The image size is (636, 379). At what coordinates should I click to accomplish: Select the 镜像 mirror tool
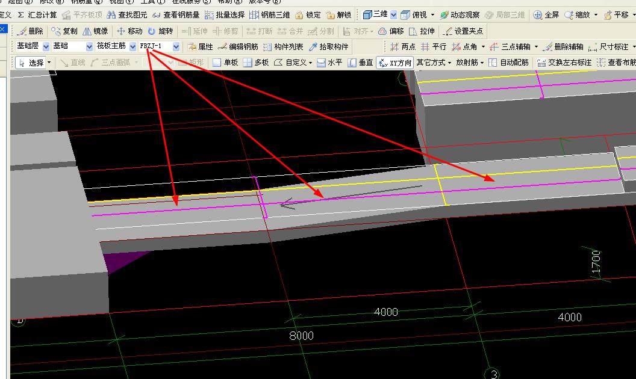pos(95,31)
